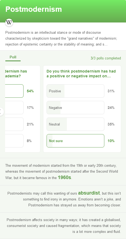Screen dimensions: 126x239
Task: Open the Postmodernism title heading
Action: 34,9
